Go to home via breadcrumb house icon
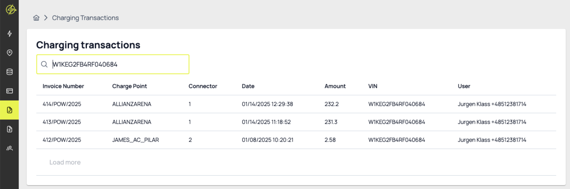Screen dimensions: 570x189 tap(36, 18)
